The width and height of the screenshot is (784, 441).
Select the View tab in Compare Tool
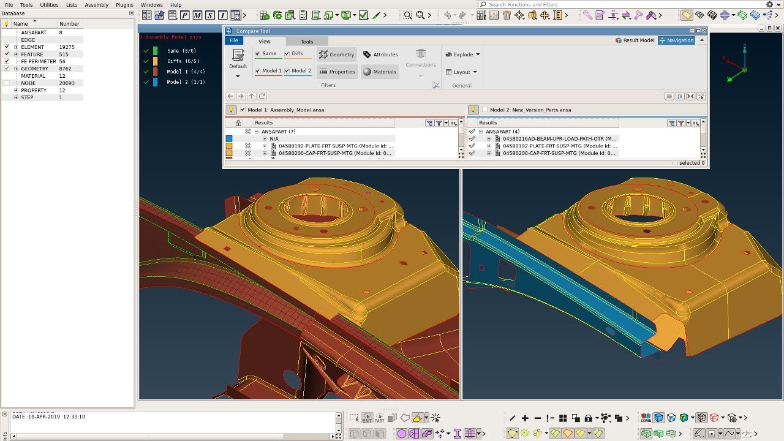pyautogui.click(x=264, y=42)
